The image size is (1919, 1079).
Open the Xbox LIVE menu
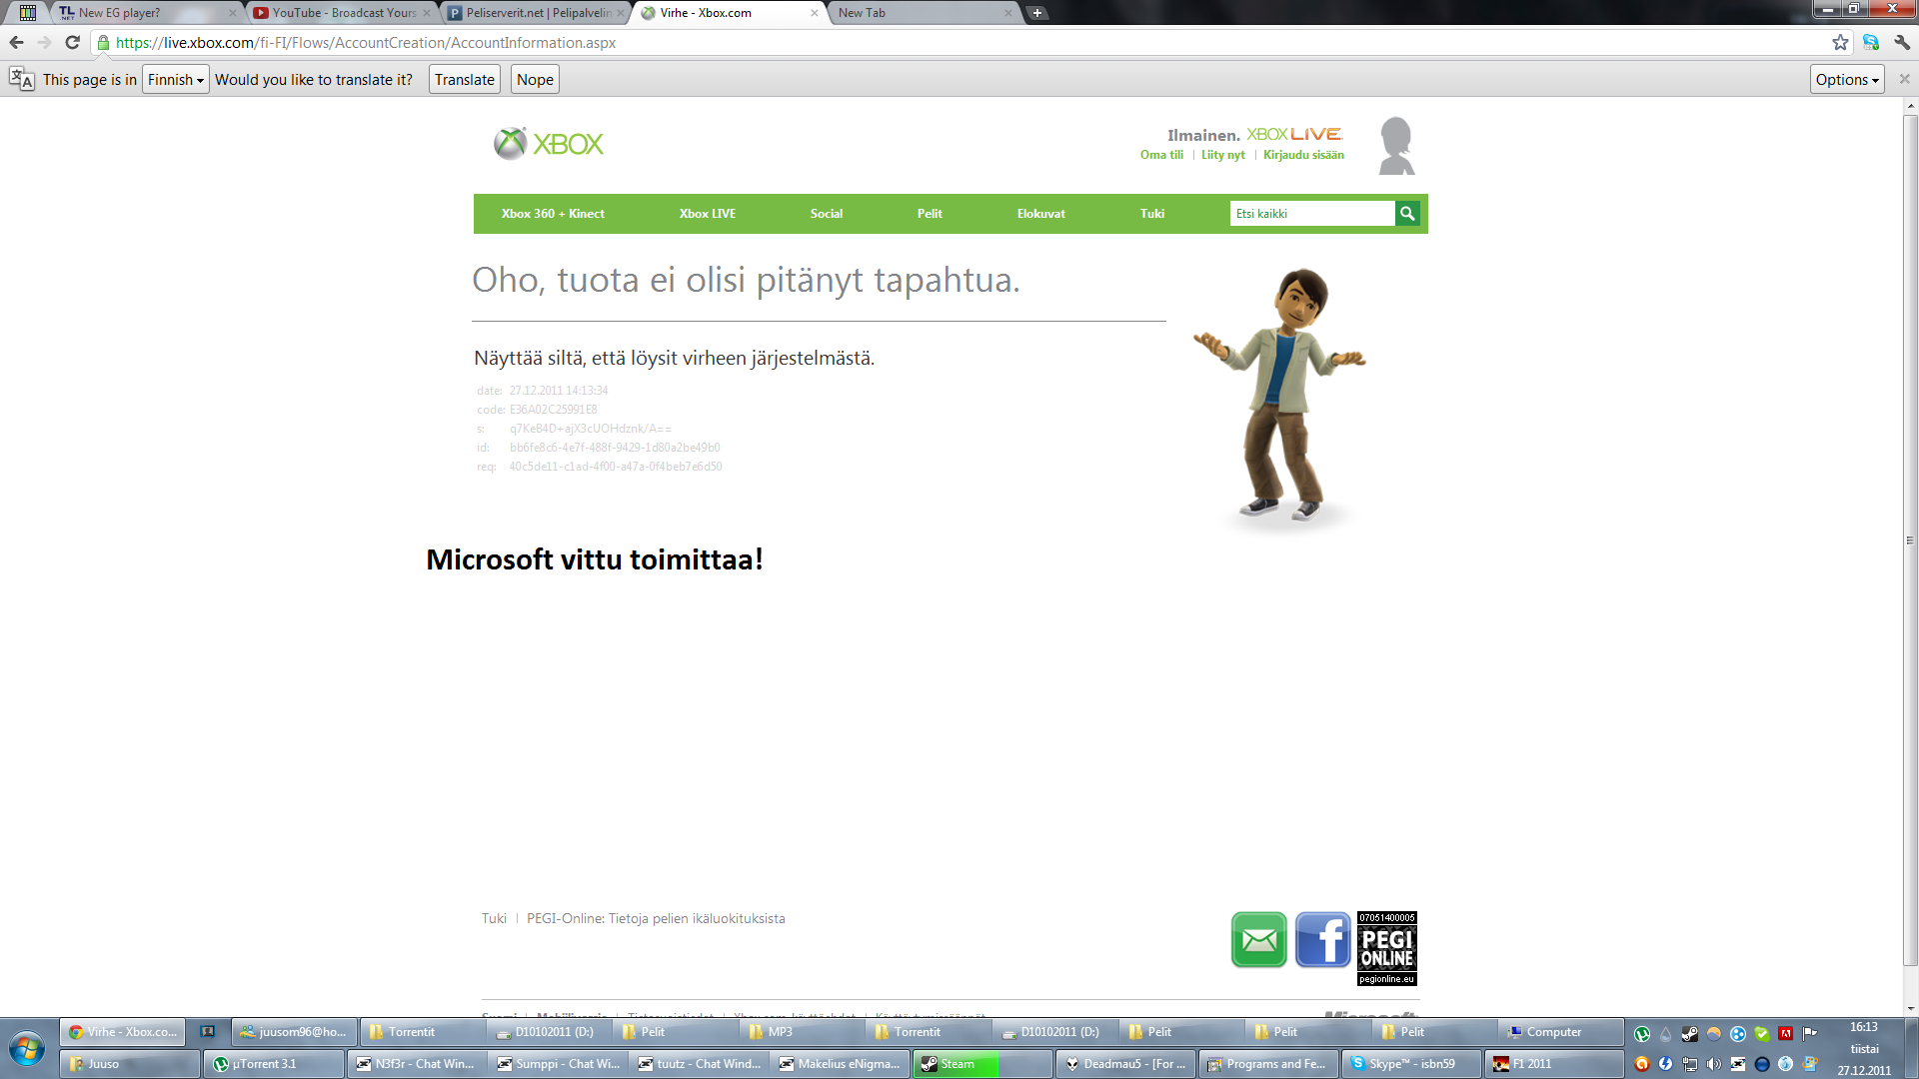(708, 214)
